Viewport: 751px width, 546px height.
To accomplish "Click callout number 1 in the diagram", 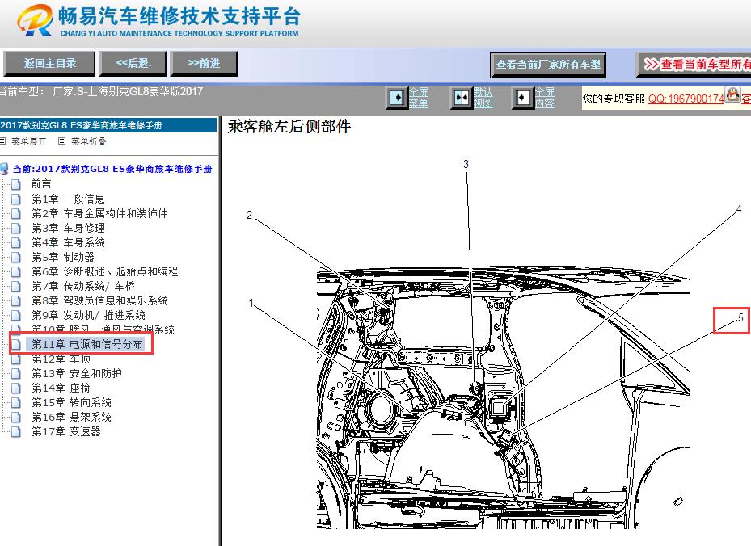I will tap(251, 303).
